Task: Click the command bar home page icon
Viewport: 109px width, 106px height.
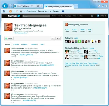Action: 4,11
